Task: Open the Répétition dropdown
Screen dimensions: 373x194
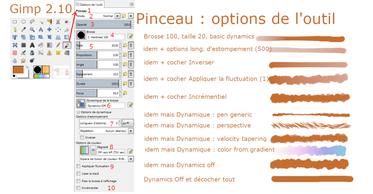Action: pyautogui.click(x=107, y=131)
